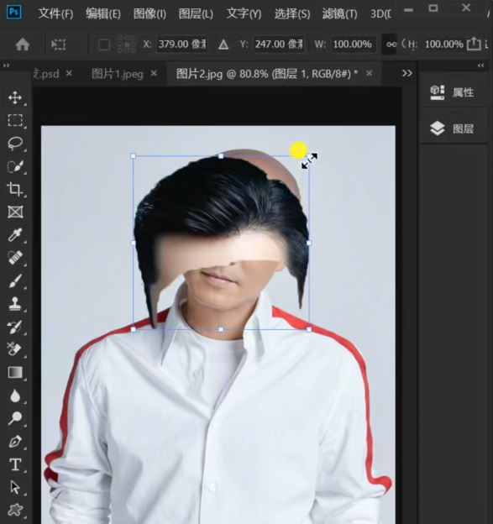Choose the Lasso tool
The width and height of the screenshot is (493, 524).
coord(15,144)
